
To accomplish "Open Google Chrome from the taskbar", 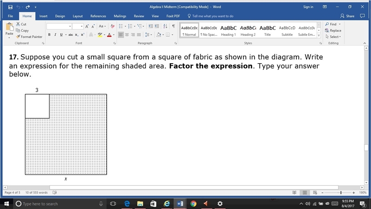I will pyautogui.click(x=193, y=203).
